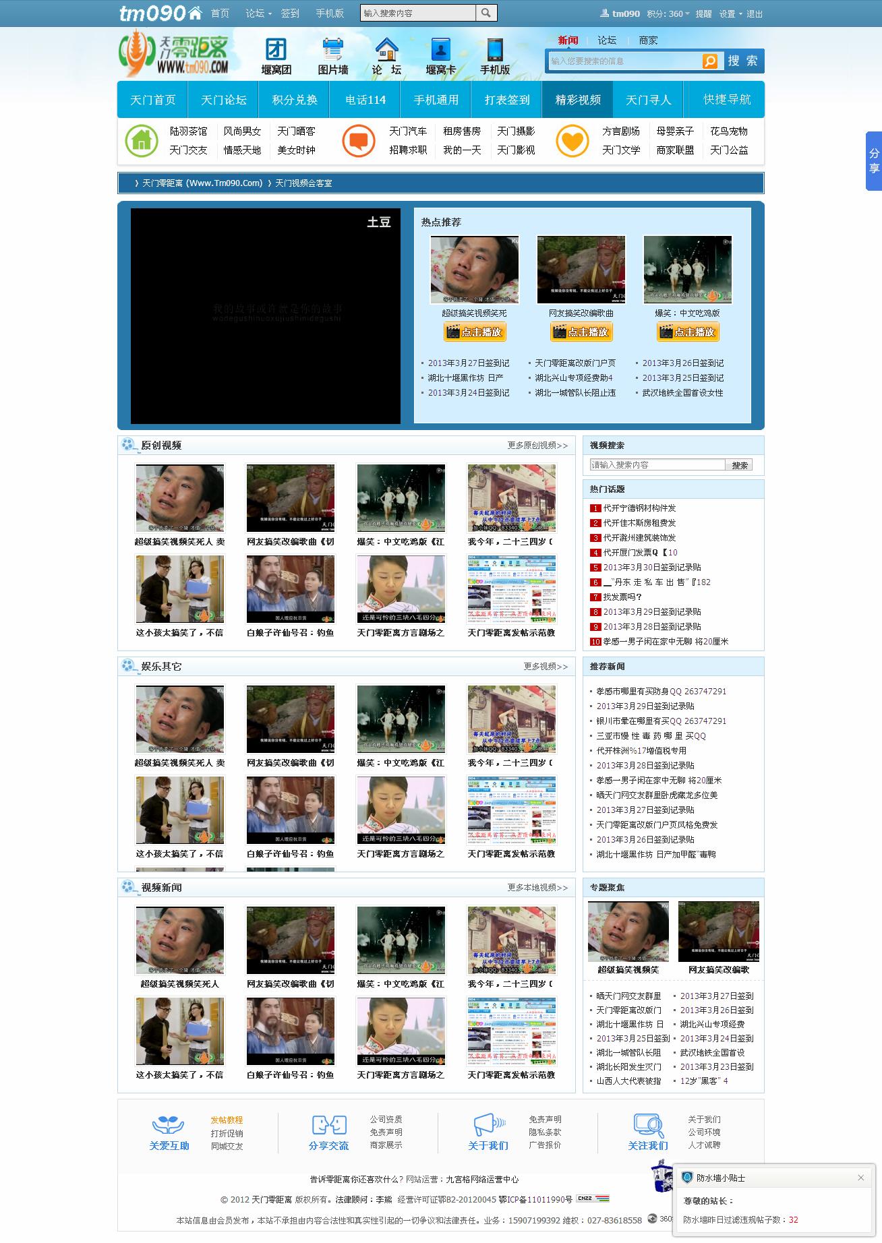The width and height of the screenshot is (882, 1243).
Task: Open 电话114 in main navigation
Action: coord(365,100)
